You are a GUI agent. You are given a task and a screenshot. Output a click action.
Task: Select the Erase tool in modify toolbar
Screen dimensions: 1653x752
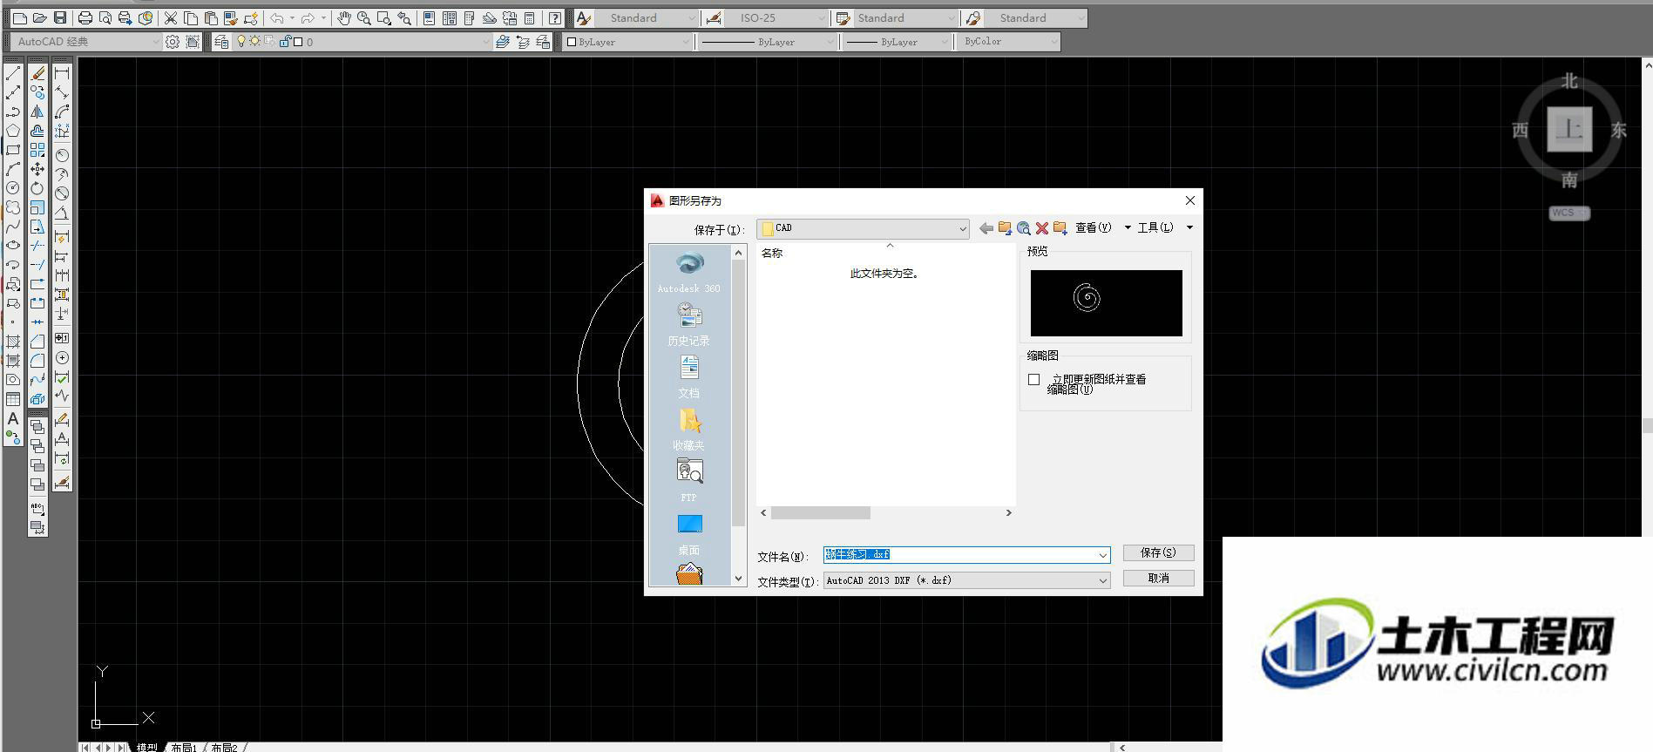pos(37,74)
